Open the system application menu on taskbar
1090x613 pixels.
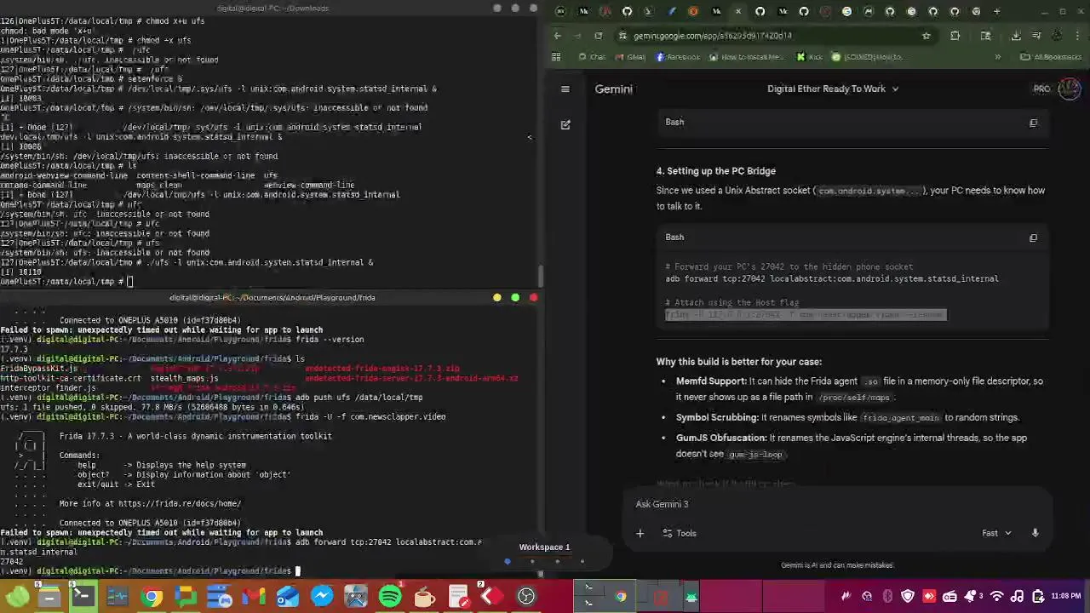coord(17,596)
